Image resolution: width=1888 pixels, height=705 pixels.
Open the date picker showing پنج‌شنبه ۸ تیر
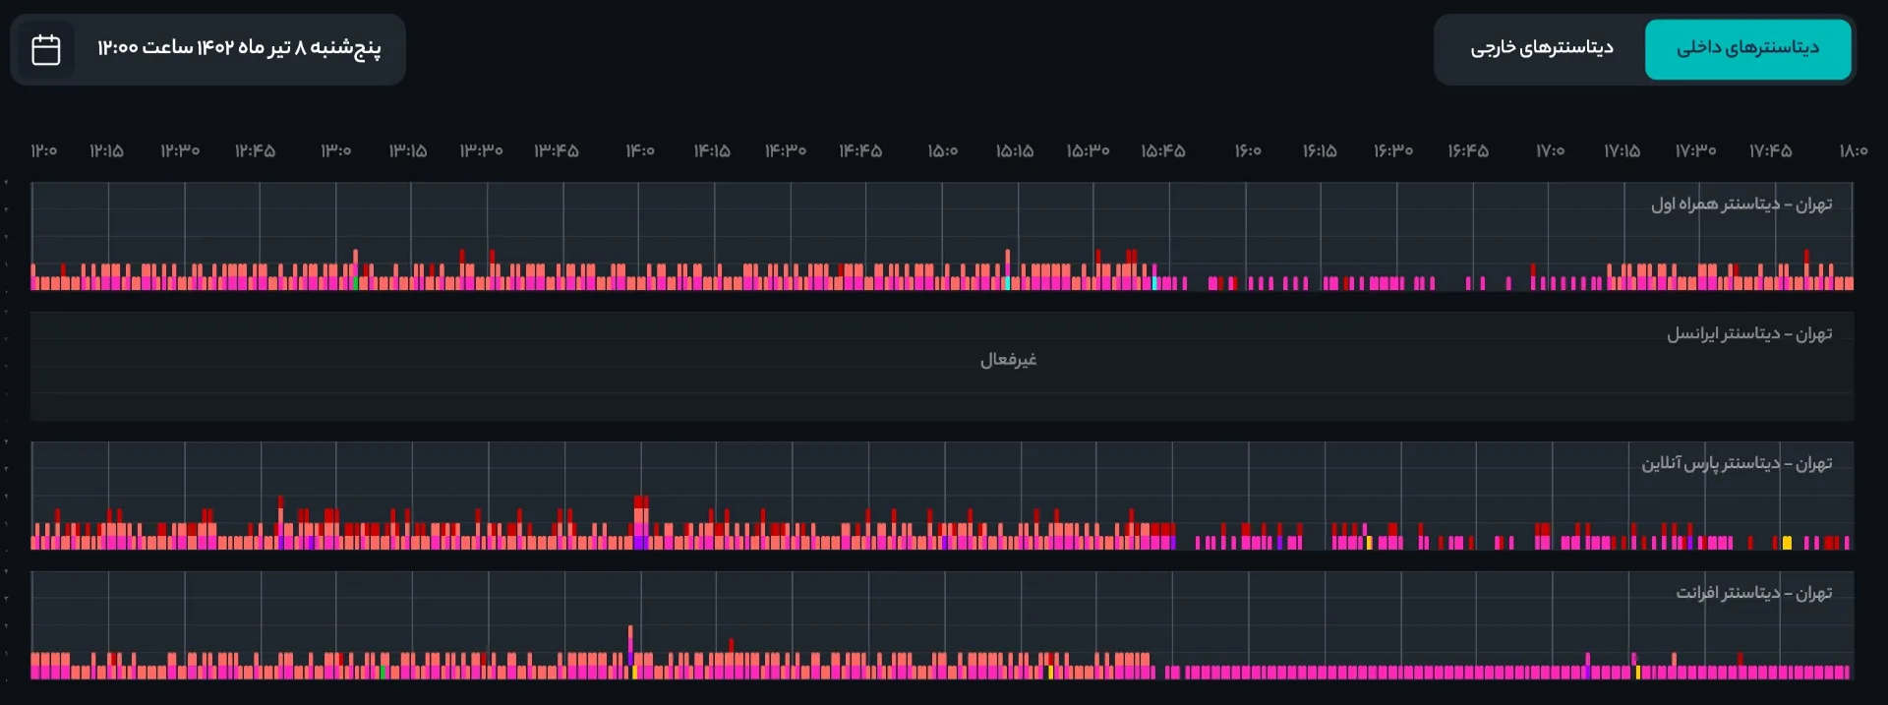tap(238, 48)
